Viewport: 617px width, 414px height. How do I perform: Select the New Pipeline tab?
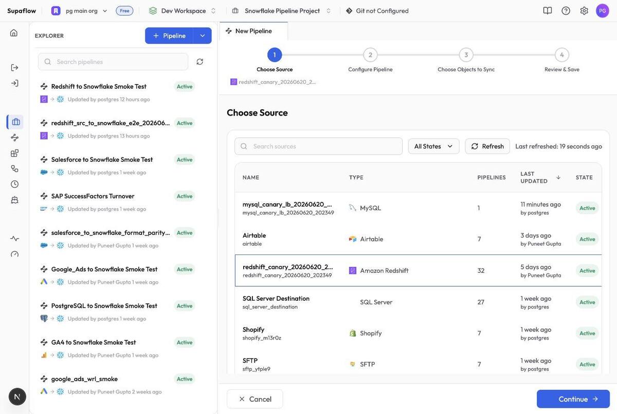pos(253,31)
